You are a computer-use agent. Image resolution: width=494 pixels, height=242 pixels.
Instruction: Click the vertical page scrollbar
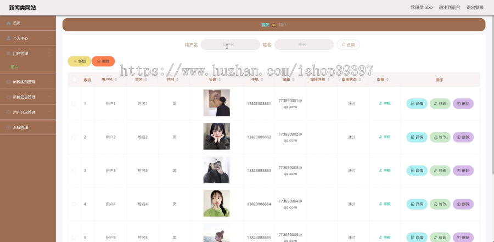pyautogui.click(x=492, y=94)
